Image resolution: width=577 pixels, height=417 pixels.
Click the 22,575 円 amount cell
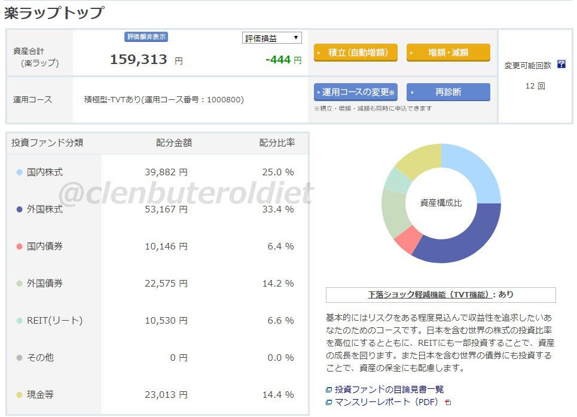click(x=166, y=284)
